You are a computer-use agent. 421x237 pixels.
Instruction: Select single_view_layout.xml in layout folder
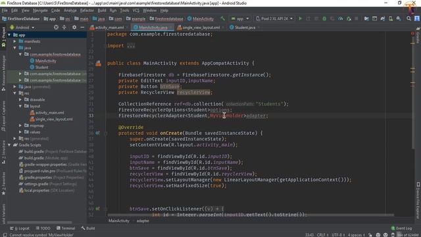pyautogui.click(x=54, y=119)
